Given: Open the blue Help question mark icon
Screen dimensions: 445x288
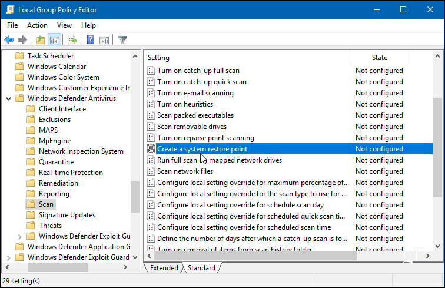Looking at the screenshot, I should click(x=90, y=40).
